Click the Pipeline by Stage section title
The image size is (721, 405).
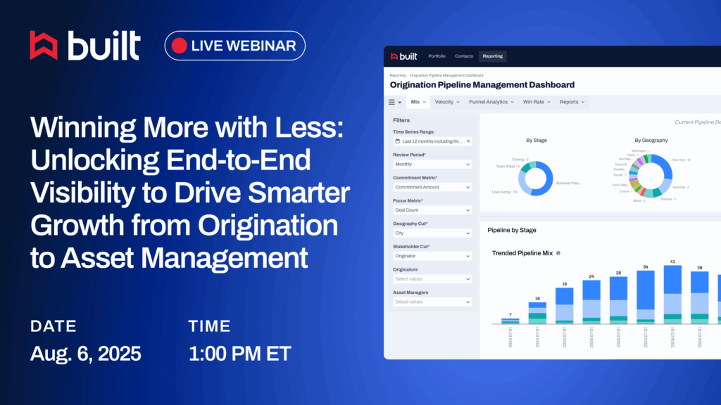click(x=512, y=230)
